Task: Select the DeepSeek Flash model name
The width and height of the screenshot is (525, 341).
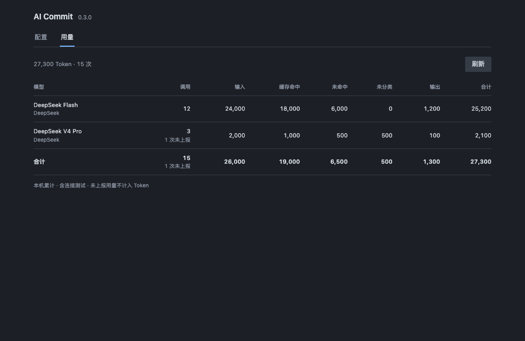Action: 56,105
